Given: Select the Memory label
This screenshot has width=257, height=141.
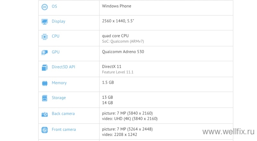Looking at the screenshot, I should click(x=59, y=83).
